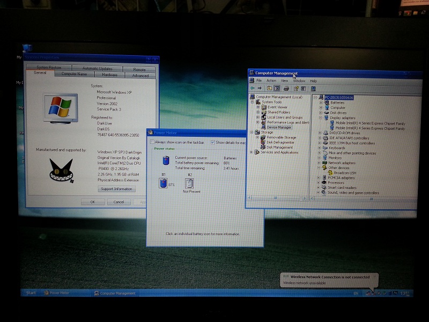Viewport: 429px width, 322px height.
Task: Open the Remote tab
Action: click(x=139, y=70)
